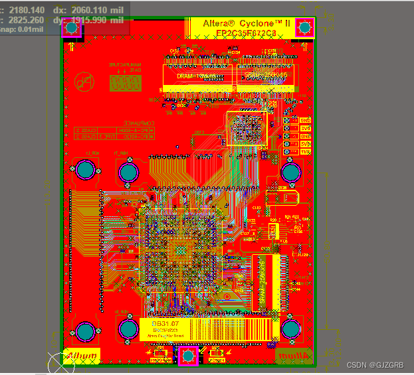The height and width of the screenshot is (375, 414).
Task: Select the horizontal SRAM-256Kx16 chip at top
Action: 265,78
